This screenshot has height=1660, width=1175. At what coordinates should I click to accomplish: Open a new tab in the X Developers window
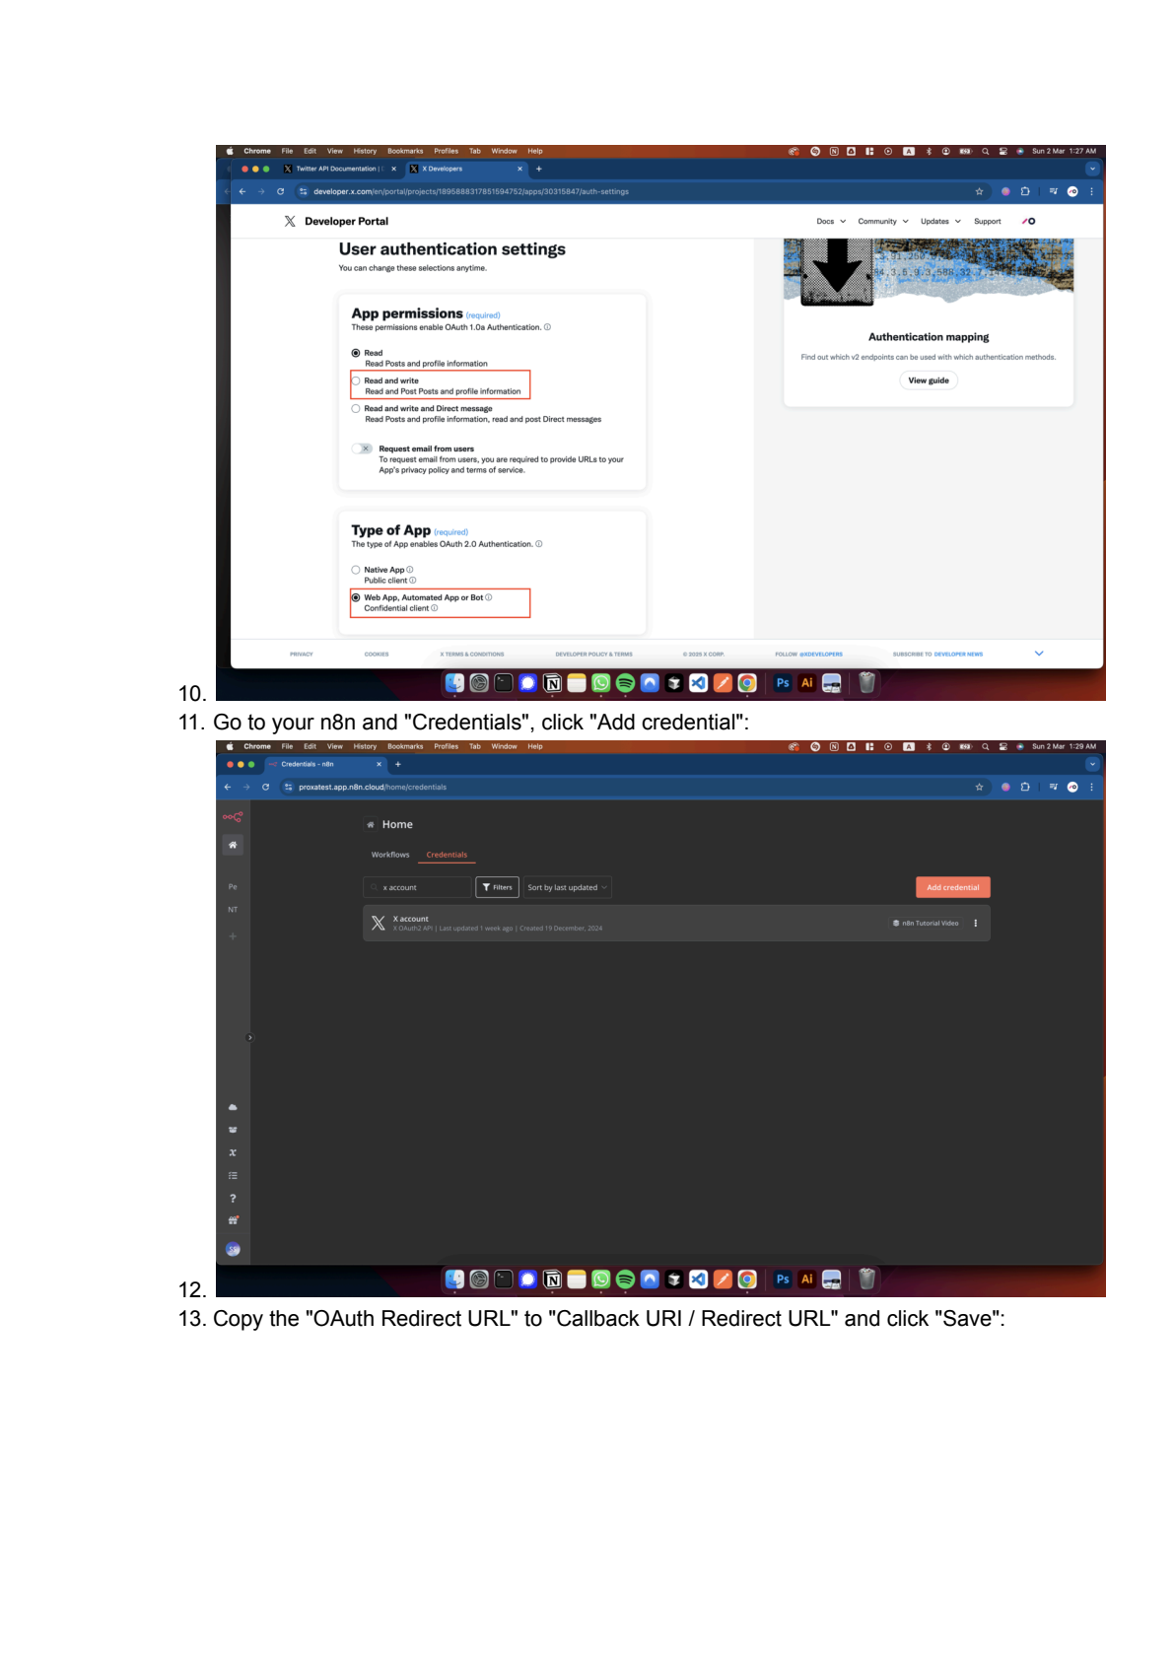click(x=538, y=169)
